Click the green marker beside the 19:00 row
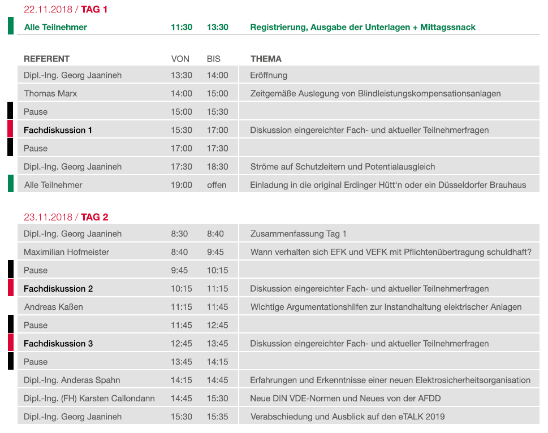The image size is (548, 433). (11, 184)
